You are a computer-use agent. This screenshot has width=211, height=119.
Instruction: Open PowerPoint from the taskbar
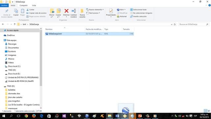pos(140,116)
